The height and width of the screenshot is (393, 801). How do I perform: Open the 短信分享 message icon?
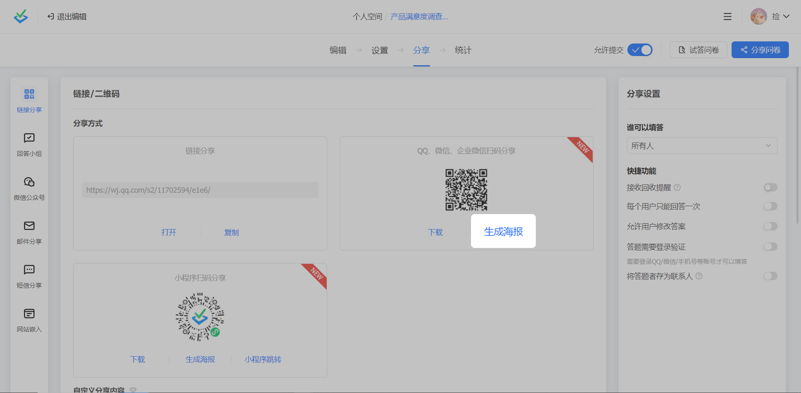pyautogui.click(x=29, y=270)
